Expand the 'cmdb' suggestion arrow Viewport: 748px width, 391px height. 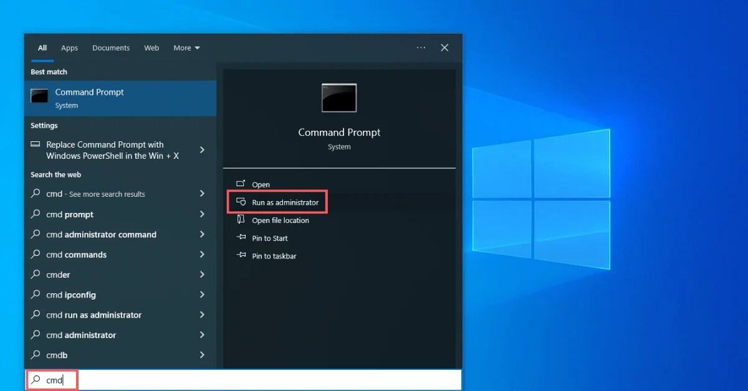(x=202, y=355)
